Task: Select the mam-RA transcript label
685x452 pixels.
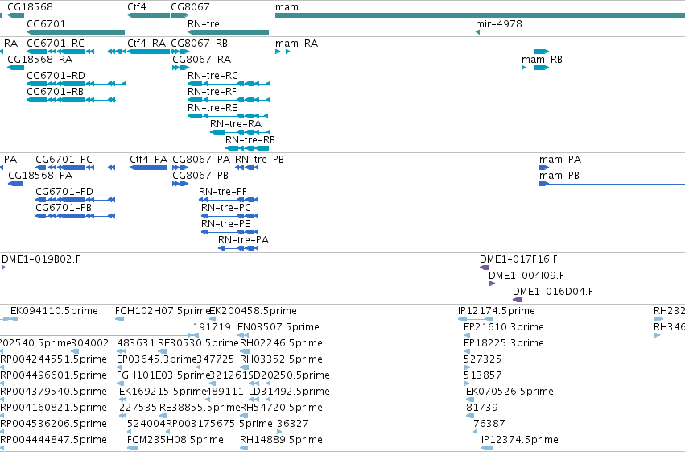Action: (x=297, y=44)
